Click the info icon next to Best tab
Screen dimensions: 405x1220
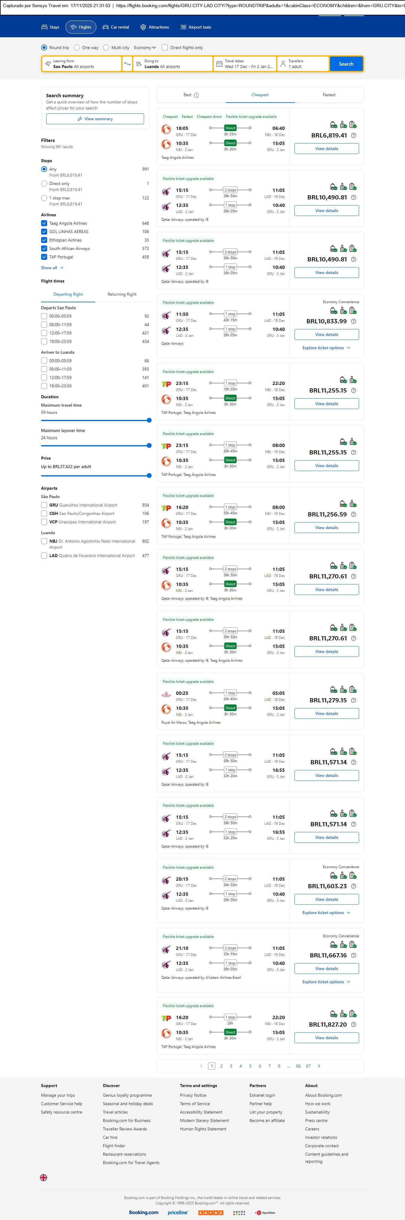click(197, 95)
